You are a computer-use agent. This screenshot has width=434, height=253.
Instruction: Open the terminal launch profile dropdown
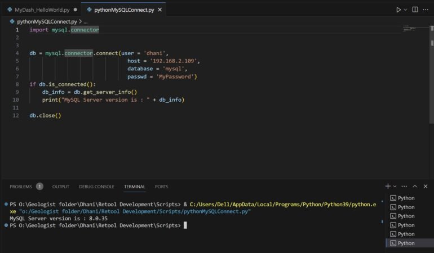coord(395,186)
